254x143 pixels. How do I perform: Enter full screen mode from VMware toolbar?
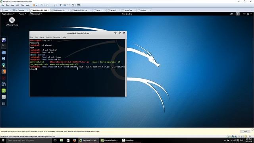[69, 5]
